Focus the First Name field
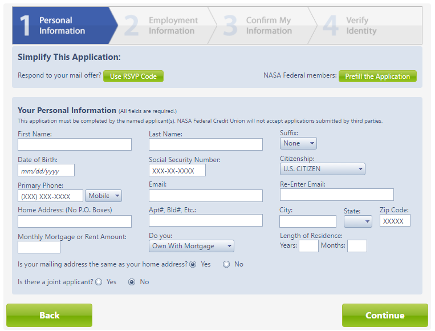Screen dimensions: 435x331 pyautogui.click(x=75, y=144)
